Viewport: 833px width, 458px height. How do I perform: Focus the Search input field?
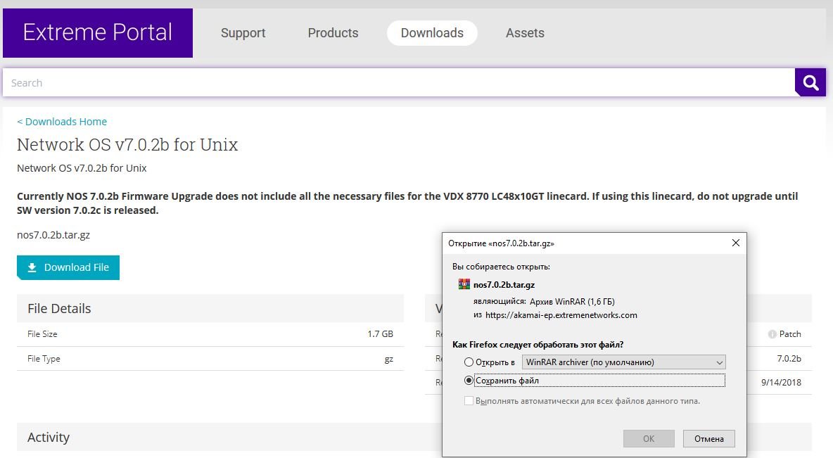[398, 83]
